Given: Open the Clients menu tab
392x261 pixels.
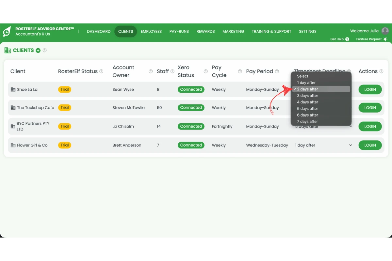Looking at the screenshot, I should click(x=126, y=32).
